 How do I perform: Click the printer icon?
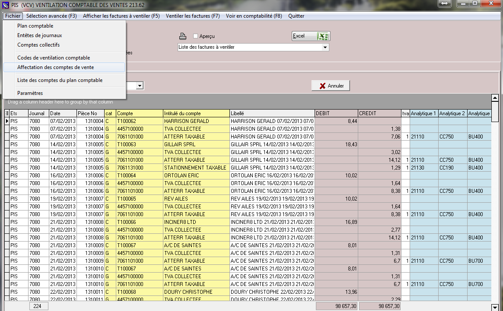pos(183,36)
